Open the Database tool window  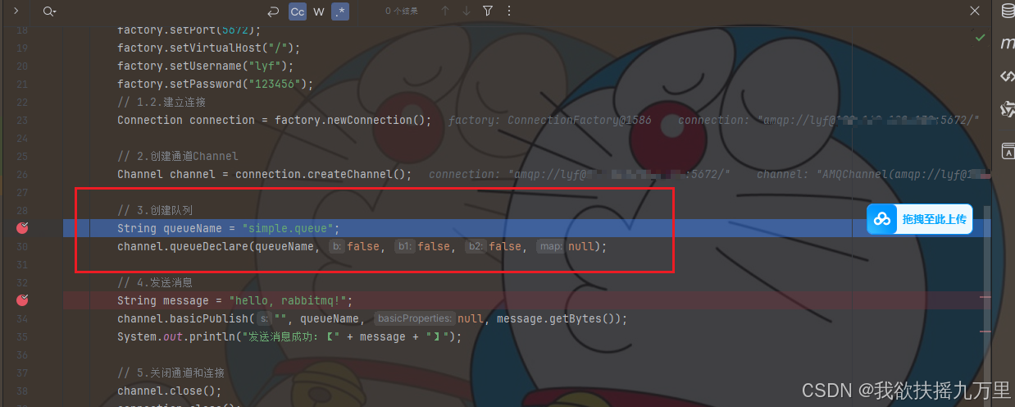pos(1008,11)
